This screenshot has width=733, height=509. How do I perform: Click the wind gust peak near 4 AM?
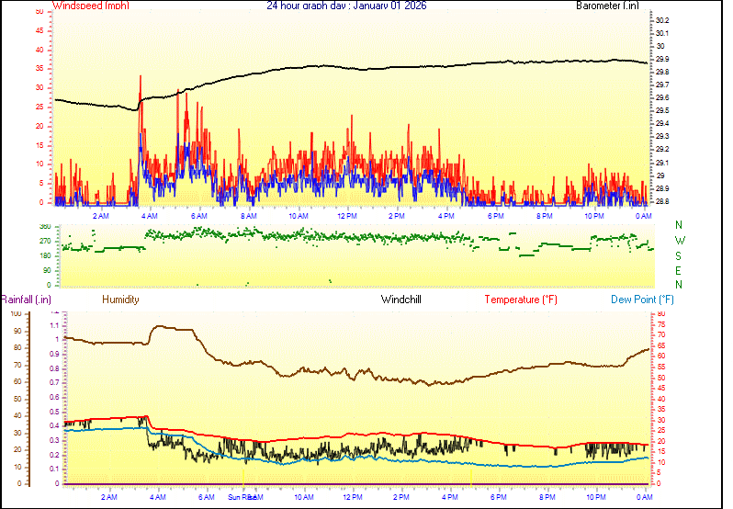pos(140,77)
